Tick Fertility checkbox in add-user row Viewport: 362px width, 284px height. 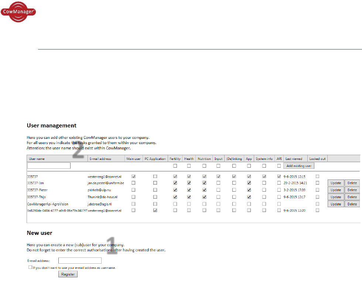click(x=175, y=166)
